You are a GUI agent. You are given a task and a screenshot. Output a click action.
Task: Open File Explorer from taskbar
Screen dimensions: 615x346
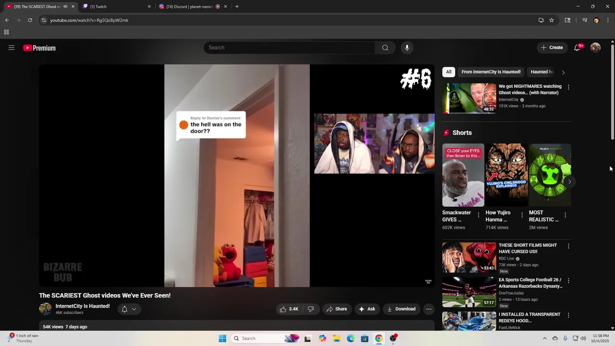[337, 338]
